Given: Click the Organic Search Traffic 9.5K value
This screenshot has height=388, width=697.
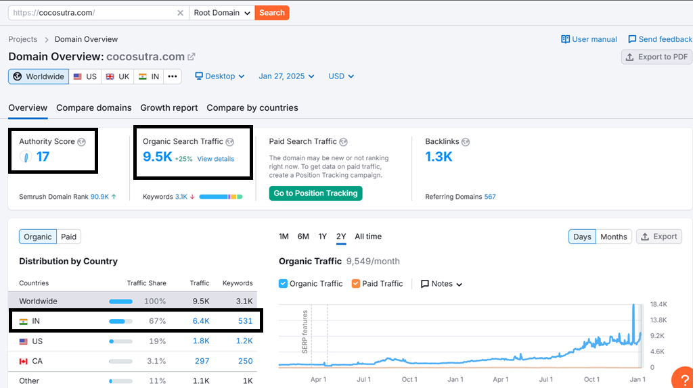Looking at the screenshot, I should click(158, 157).
